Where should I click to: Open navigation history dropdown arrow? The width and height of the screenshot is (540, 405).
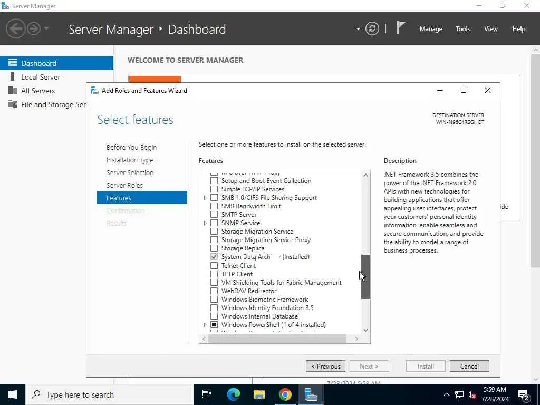[46, 28]
